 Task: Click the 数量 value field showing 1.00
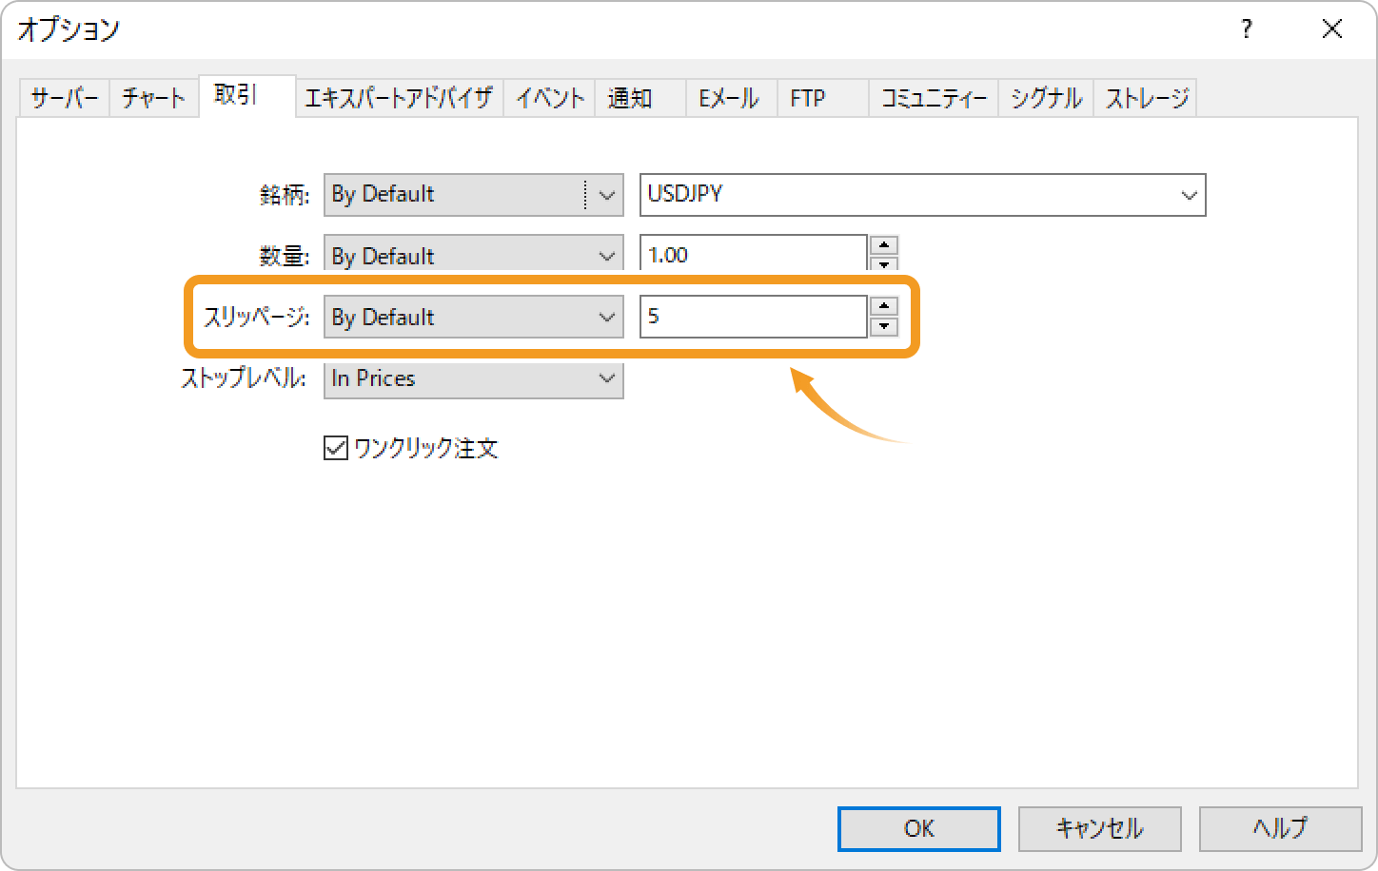point(754,255)
